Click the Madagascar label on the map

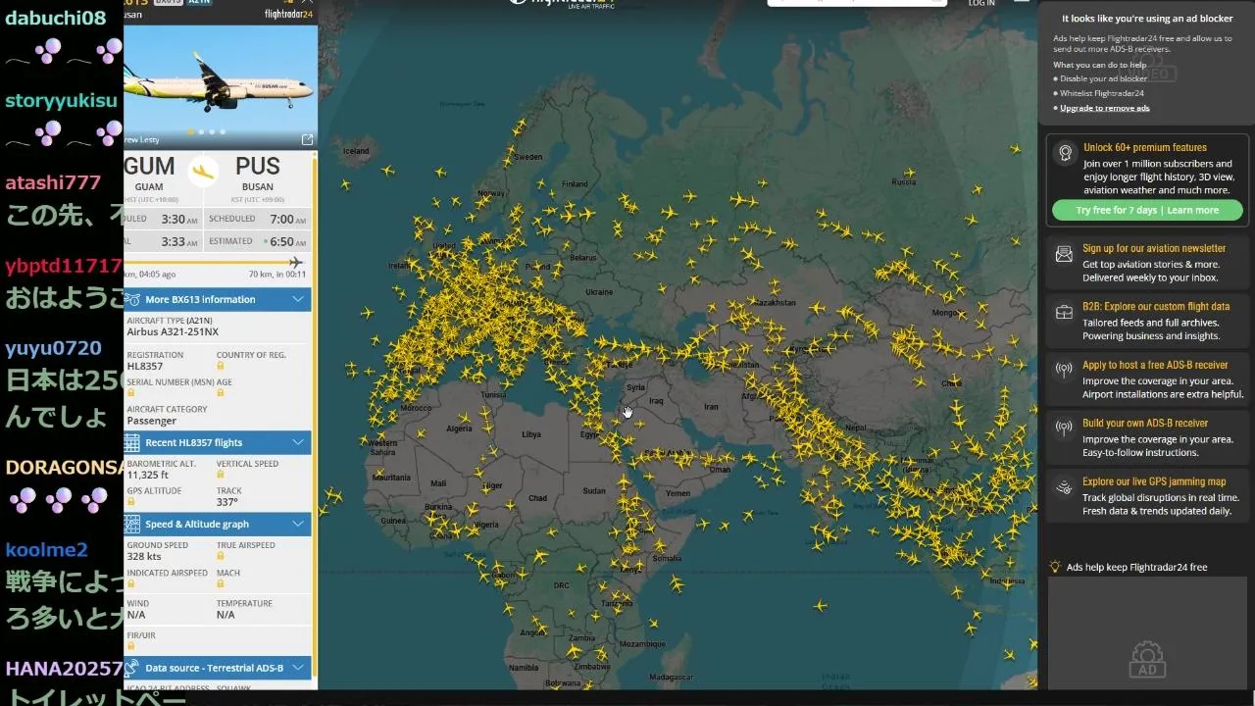[x=672, y=677]
